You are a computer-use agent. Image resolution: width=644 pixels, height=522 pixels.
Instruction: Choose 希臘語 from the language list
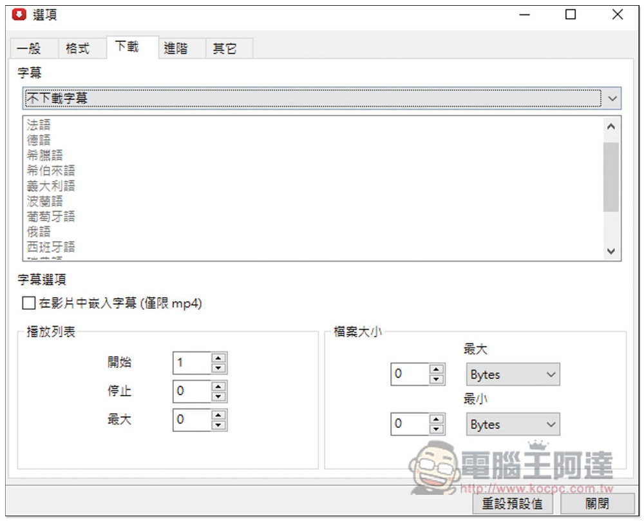coord(45,155)
